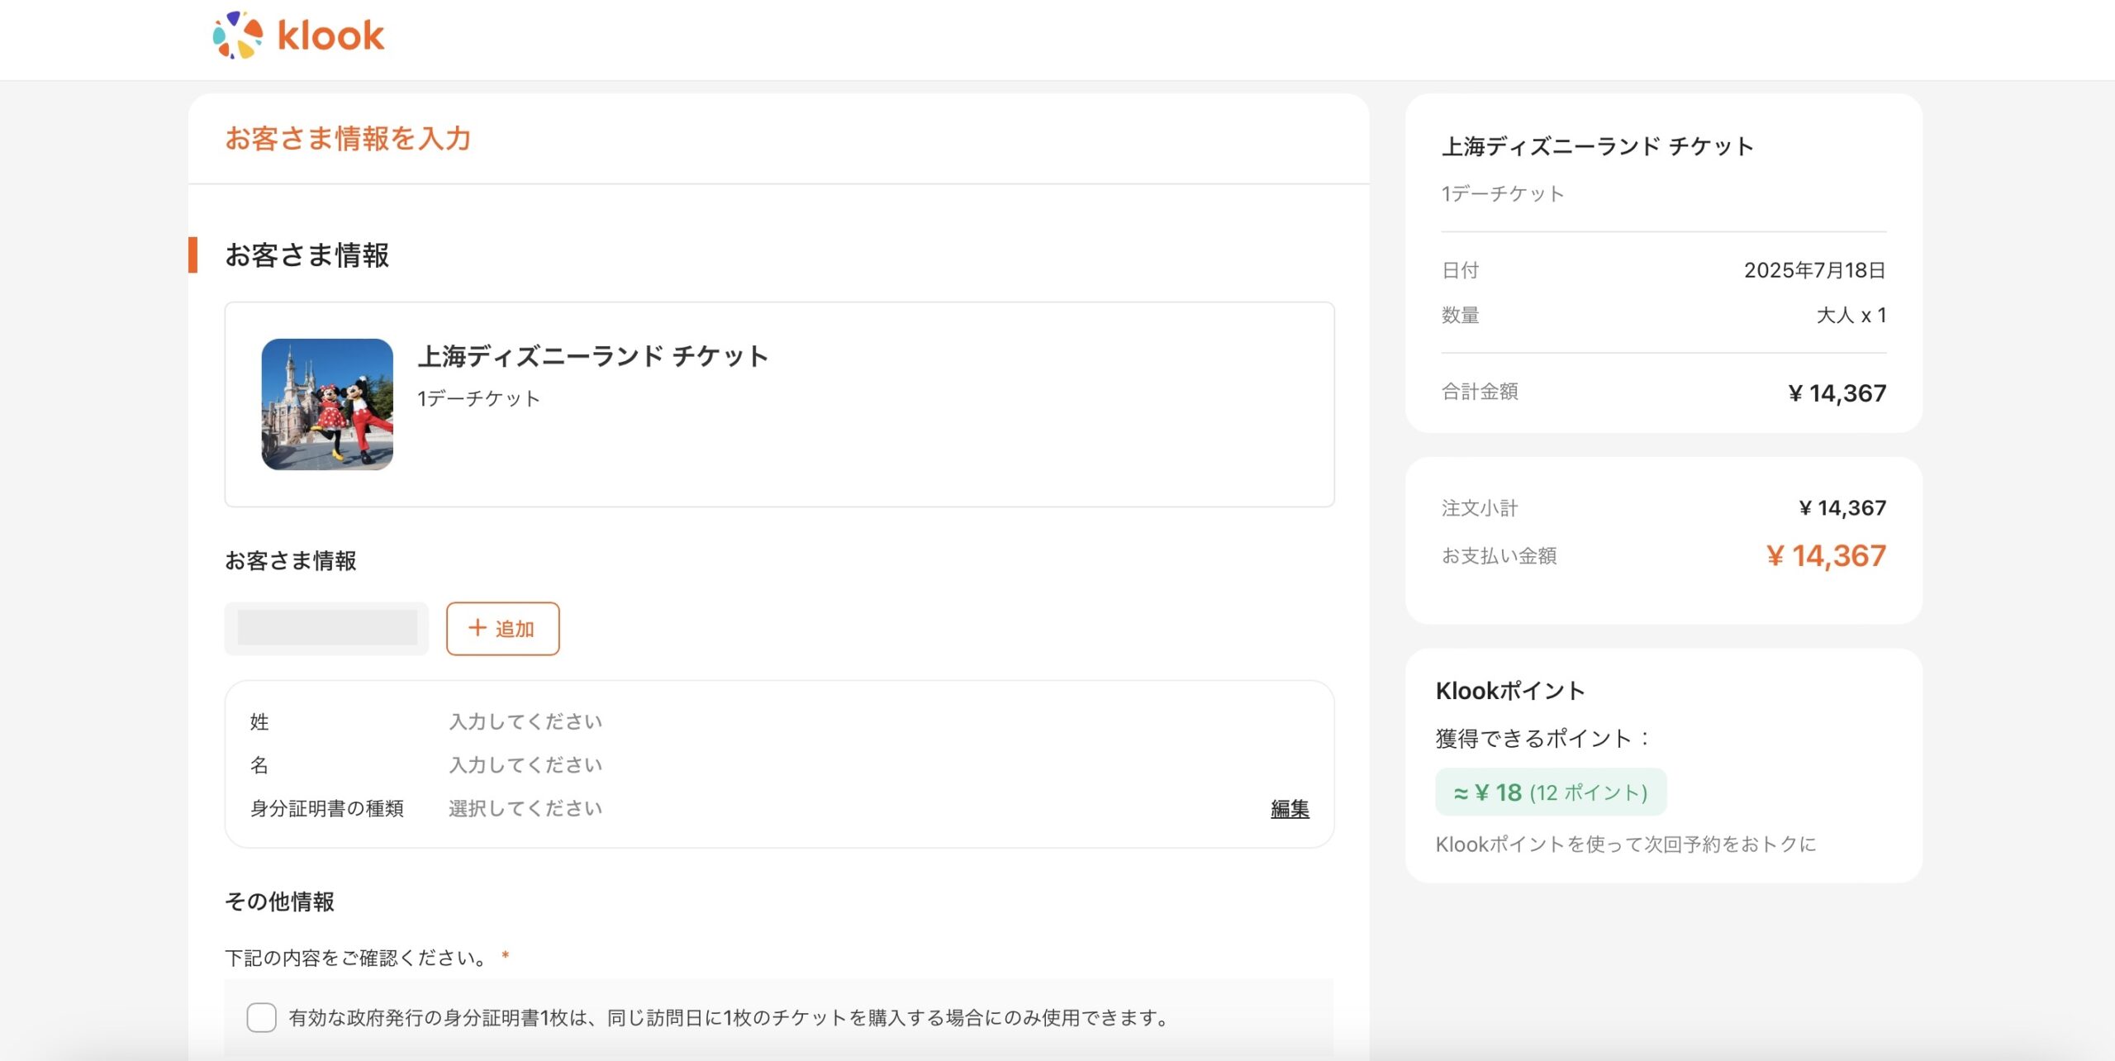Click the お客さま情報を入力 page heading
This screenshot has width=2115, height=1061.
tap(348, 139)
